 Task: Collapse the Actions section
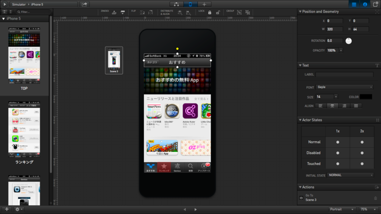pos(301,187)
